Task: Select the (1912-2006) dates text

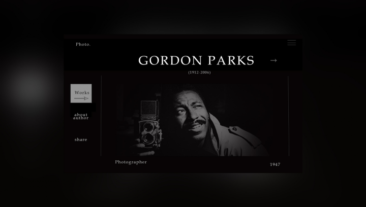Action: click(199, 73)
